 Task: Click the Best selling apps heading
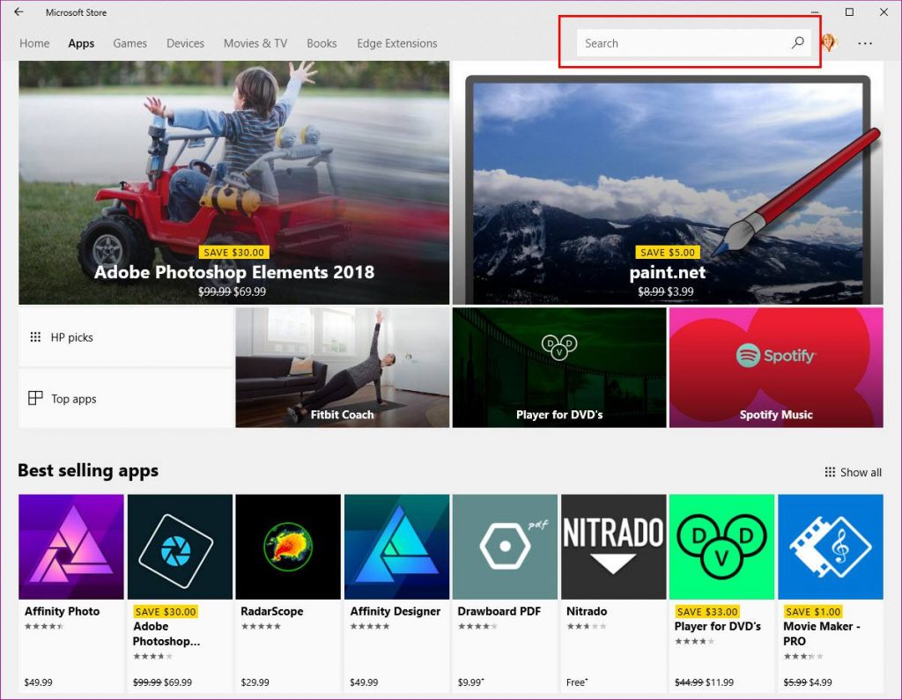pos(88,470)
